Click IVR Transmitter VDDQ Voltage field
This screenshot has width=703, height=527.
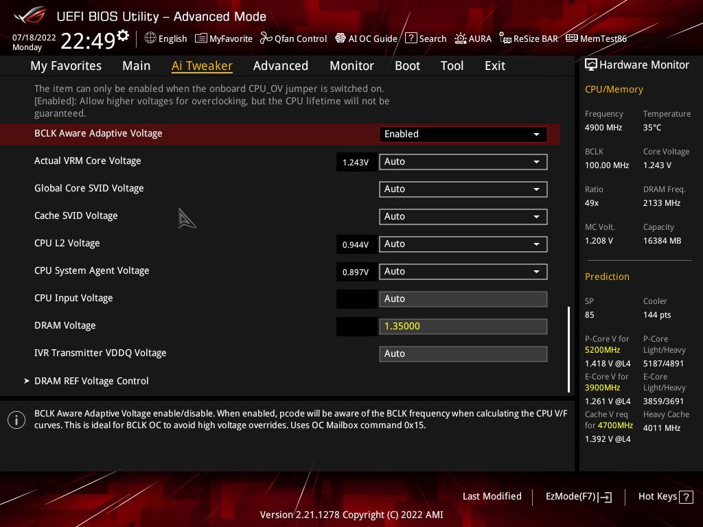pos(463,353)
